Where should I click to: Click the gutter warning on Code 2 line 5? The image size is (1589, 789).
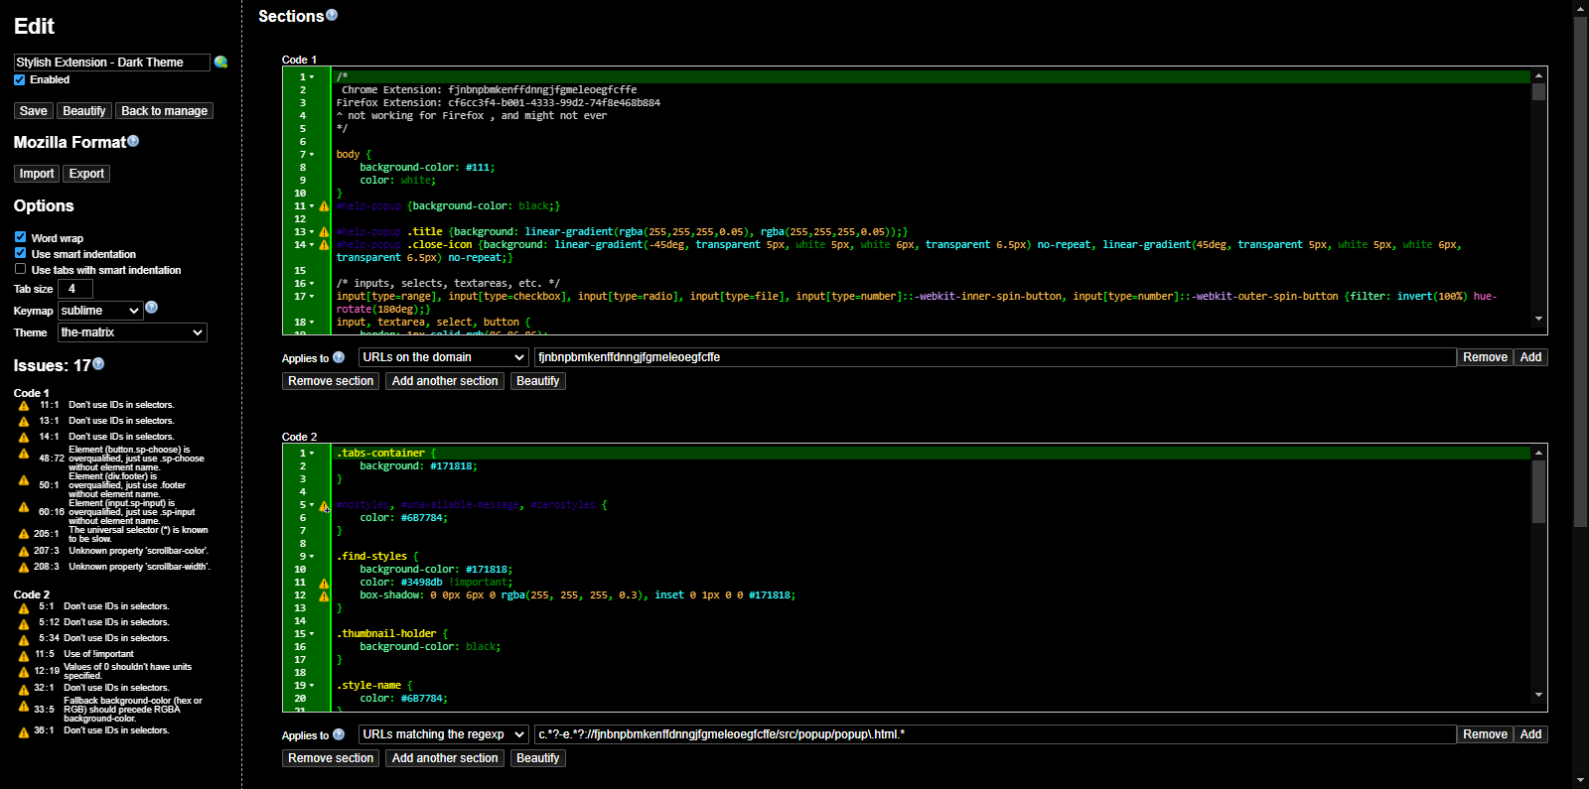tap(324, 506)
